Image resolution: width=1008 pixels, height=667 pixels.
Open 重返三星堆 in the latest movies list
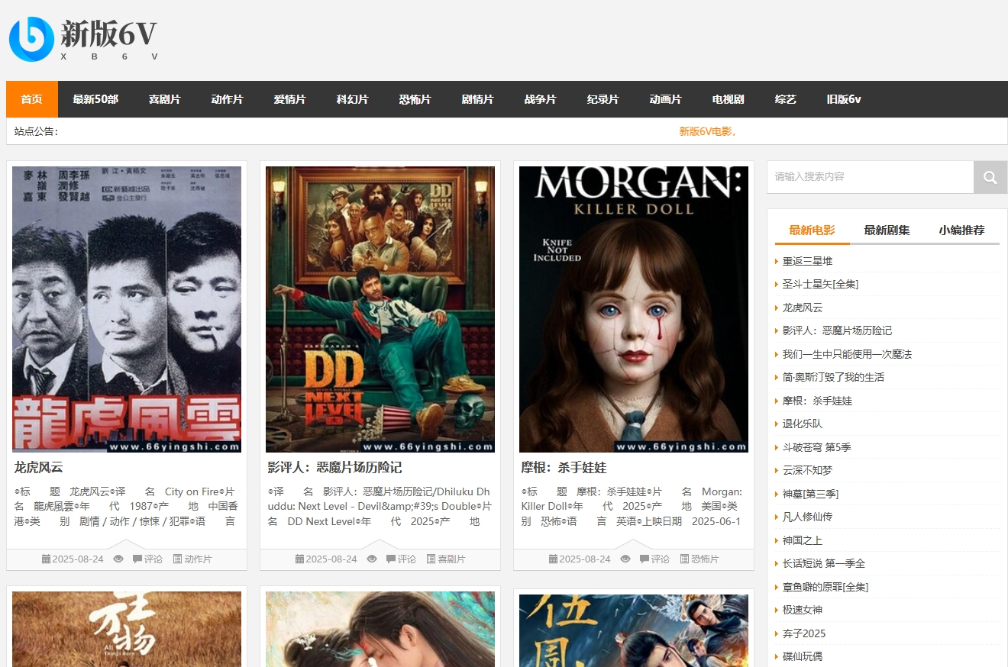pyautogui.click(x=807, y=261)
